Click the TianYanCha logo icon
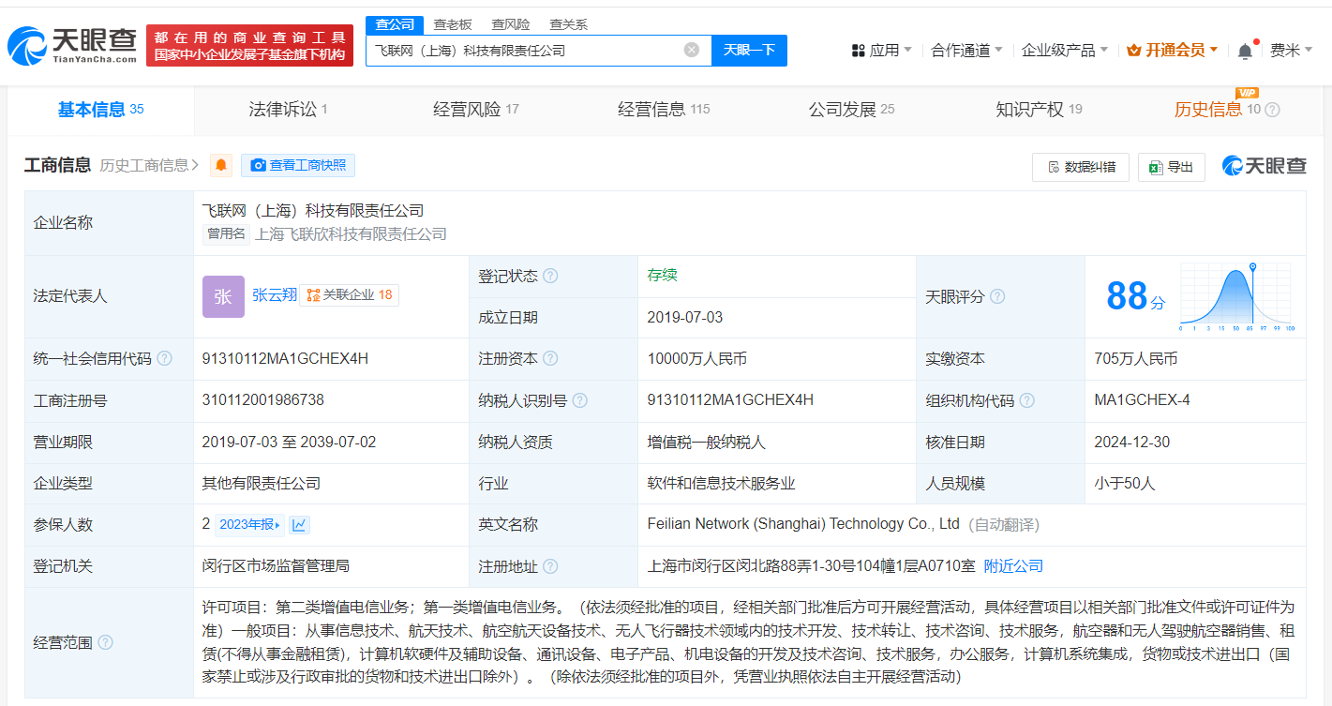The width and height of the screenshot is (1332, 706). (28, 46)
